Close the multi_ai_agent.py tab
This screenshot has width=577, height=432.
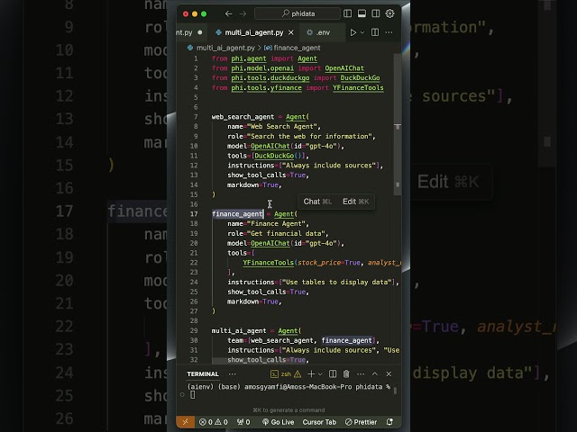coord(291,32)
